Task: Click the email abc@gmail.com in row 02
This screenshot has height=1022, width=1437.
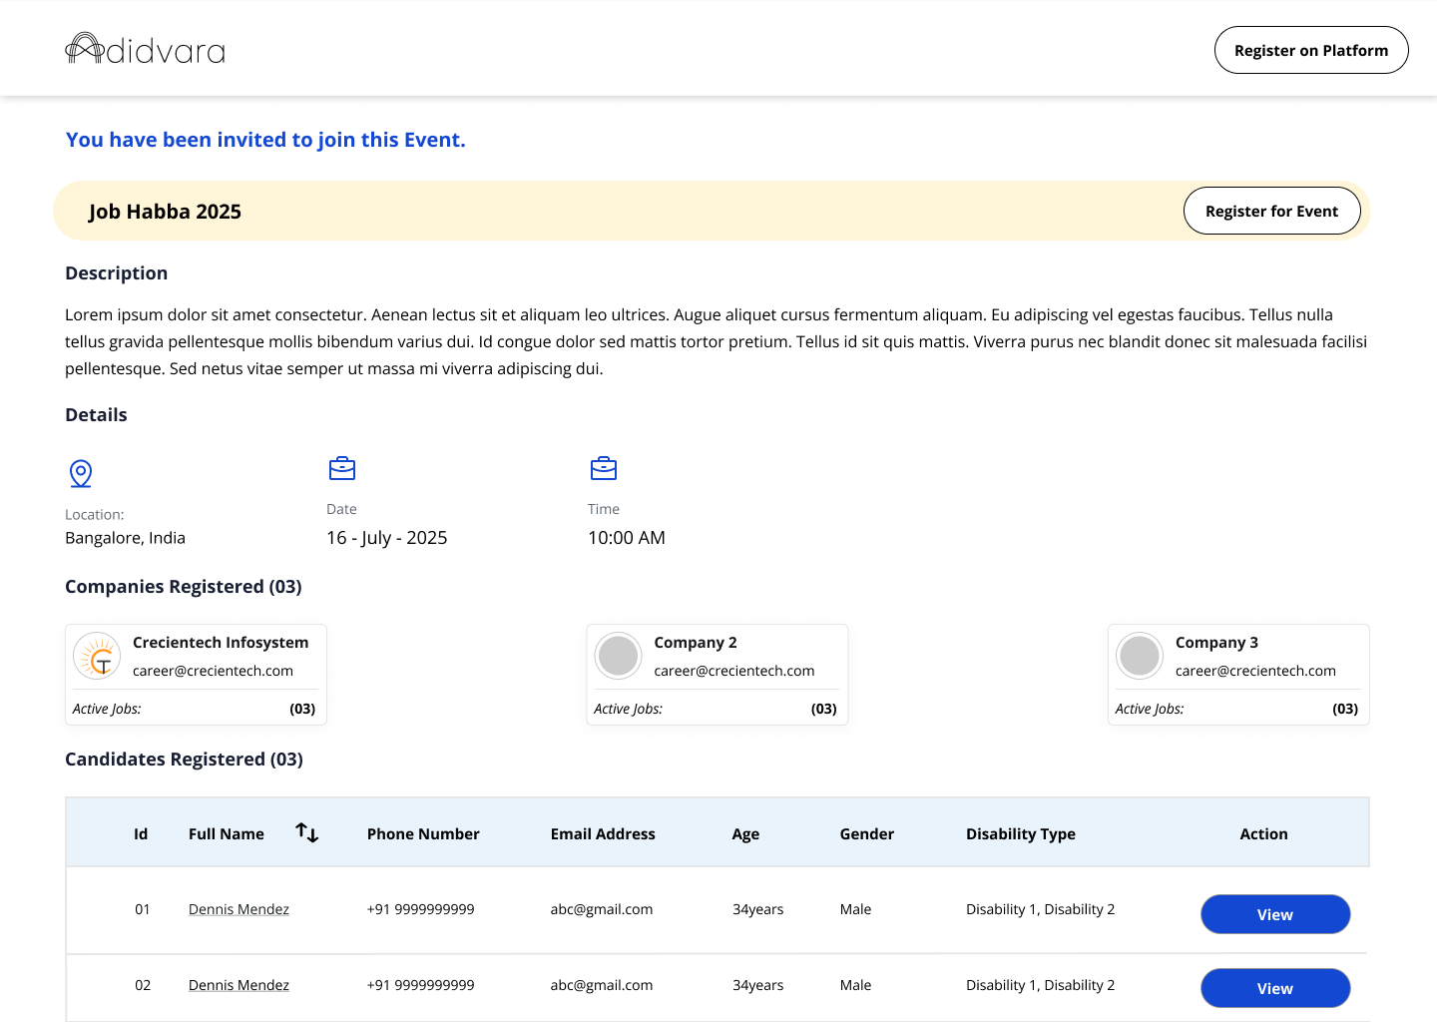Action: (602, 985)
